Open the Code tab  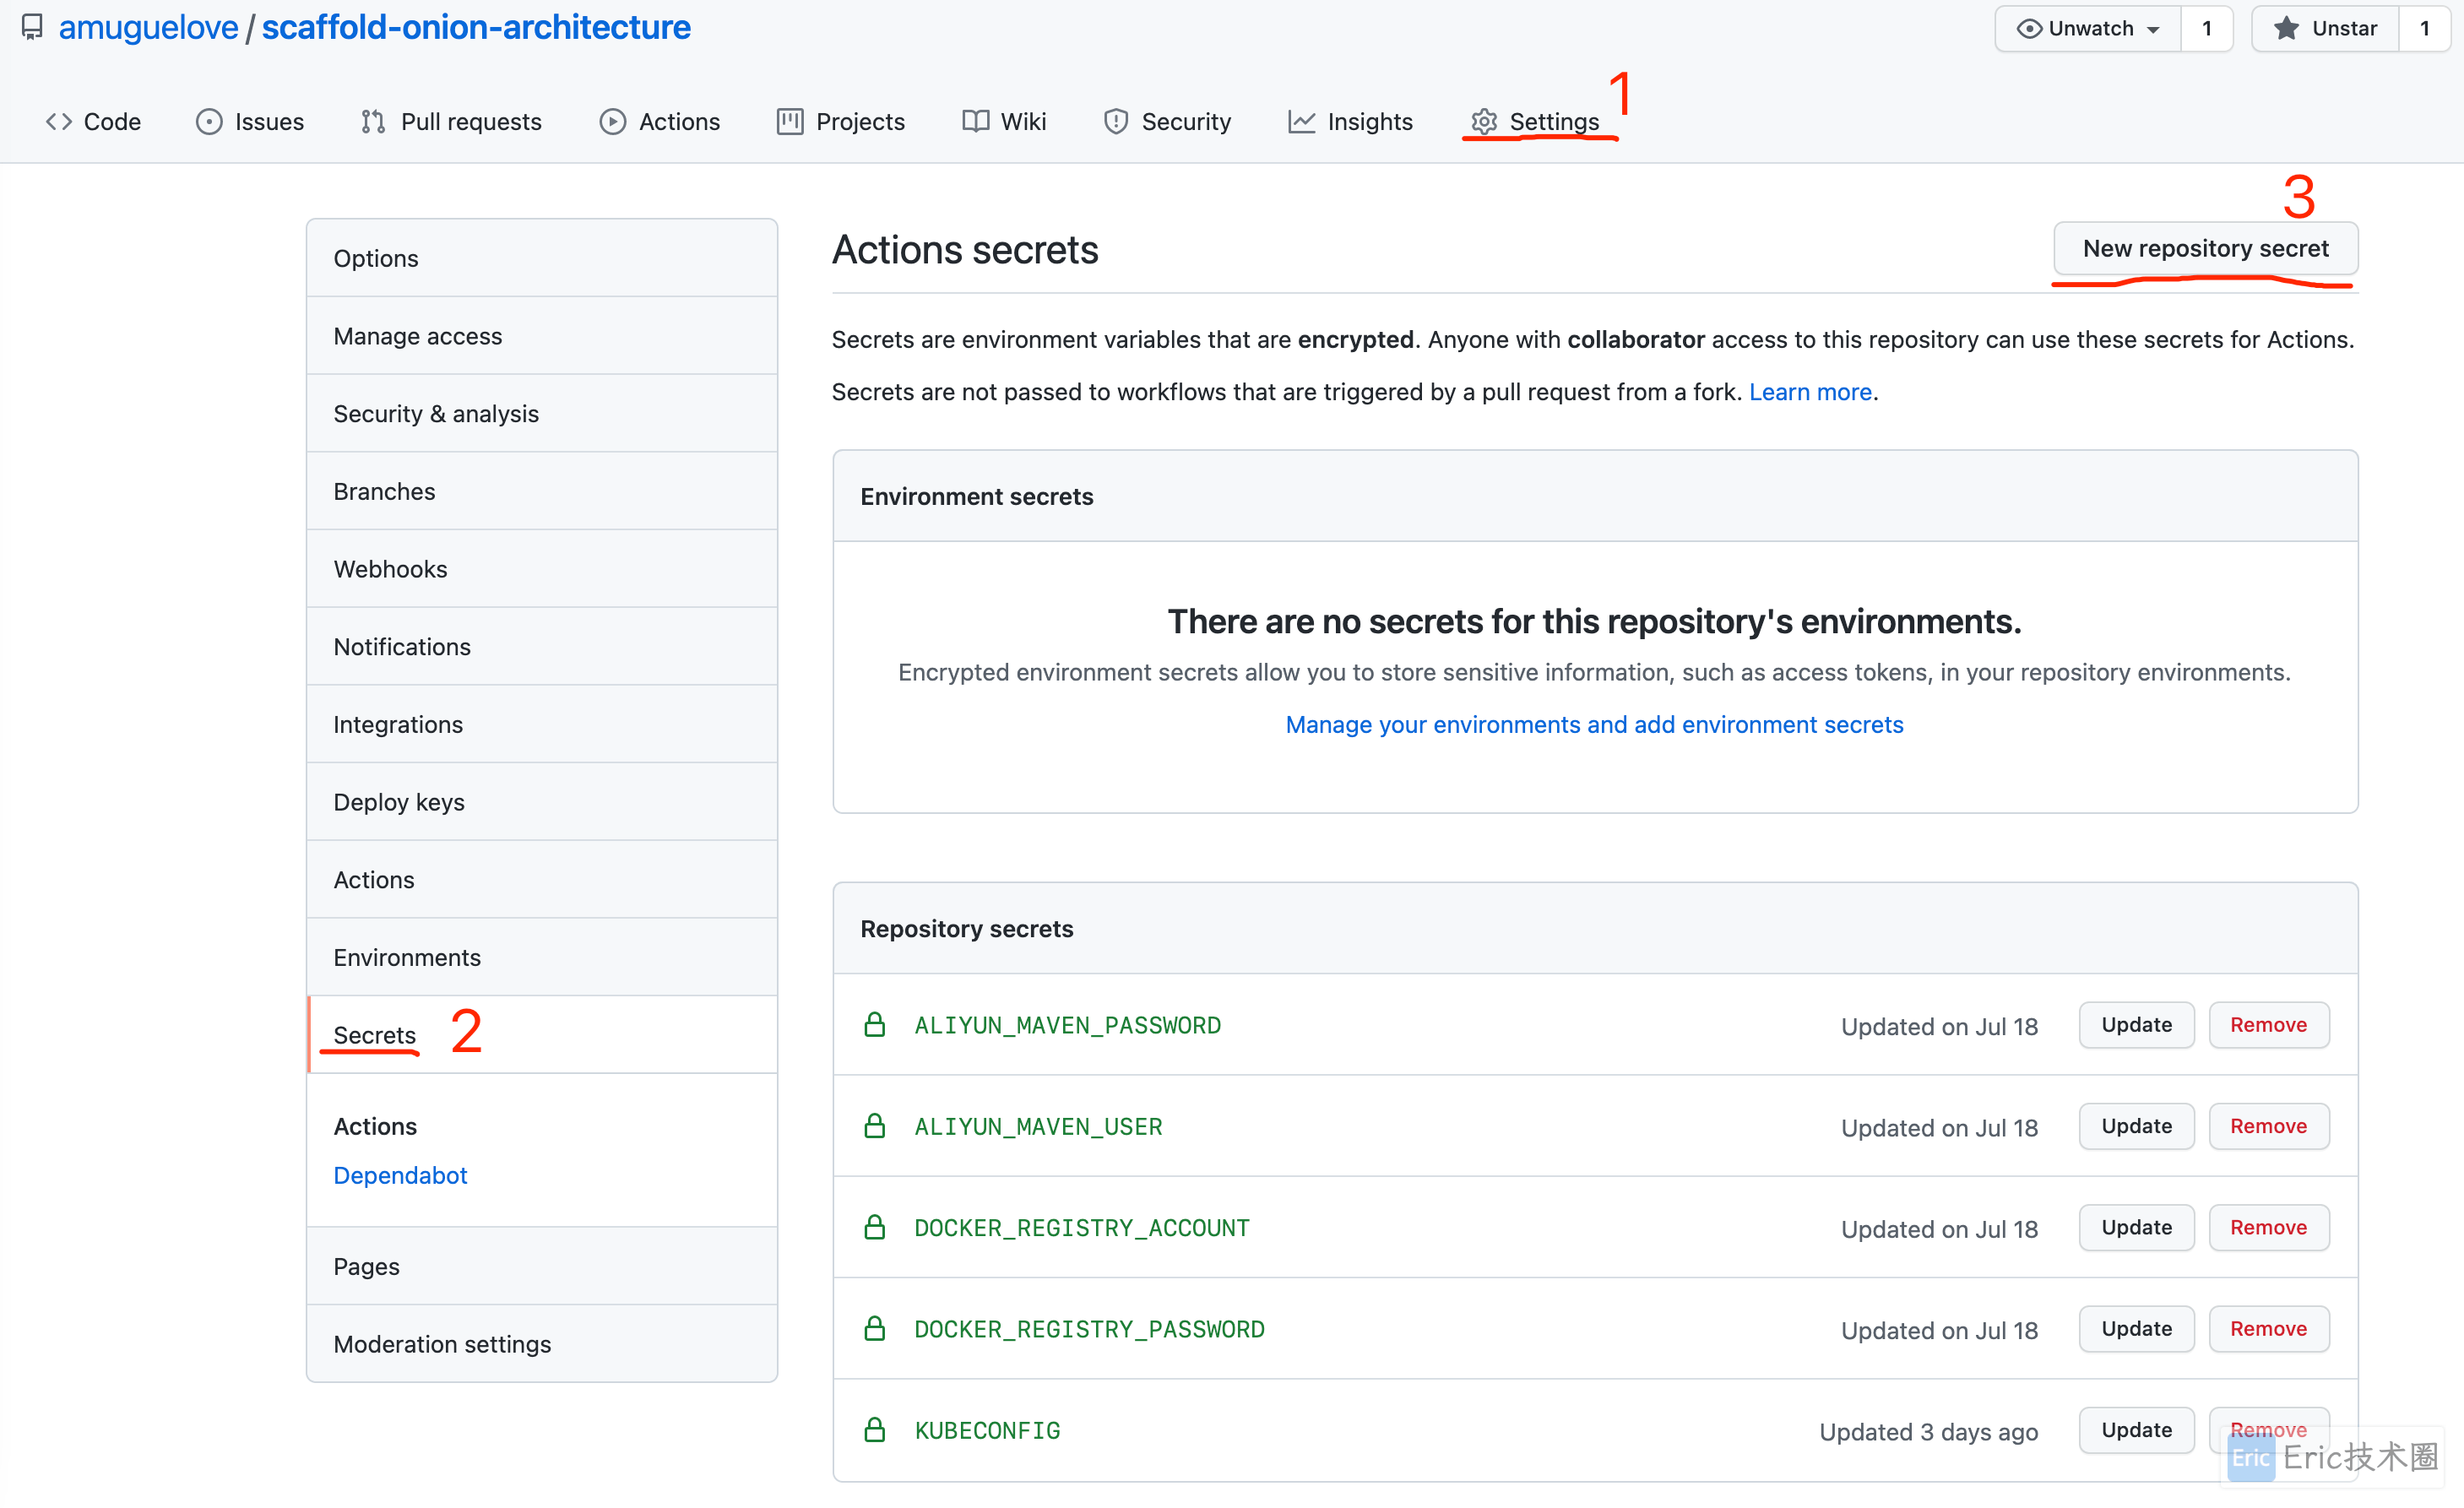click(94, 122)
